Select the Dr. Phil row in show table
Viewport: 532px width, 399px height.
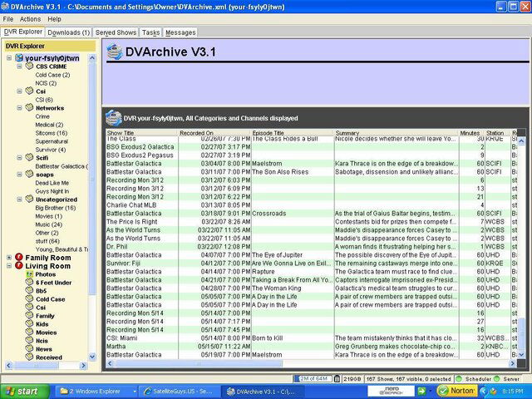coord(312,247)
